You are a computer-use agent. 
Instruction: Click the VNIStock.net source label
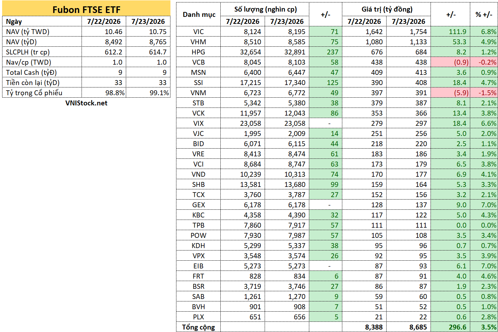pyautogui.click(x=86, y=103)
